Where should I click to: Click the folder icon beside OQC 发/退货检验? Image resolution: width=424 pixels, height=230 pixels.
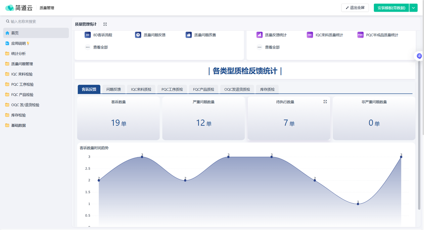tap(7, 105)
